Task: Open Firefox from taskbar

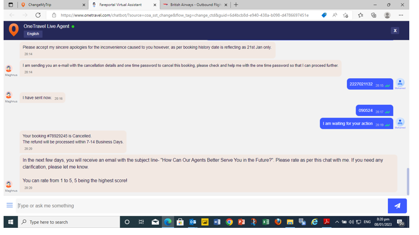Action: pyautogui.click(x=278, y=222)
